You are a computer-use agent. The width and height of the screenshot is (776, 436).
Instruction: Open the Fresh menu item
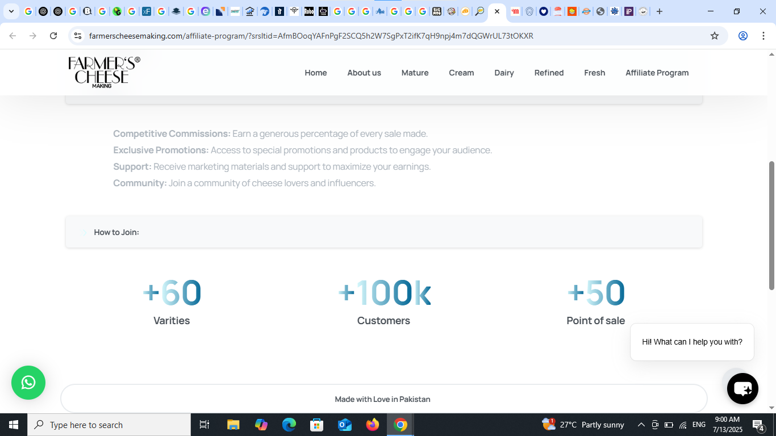pos(594,73)
